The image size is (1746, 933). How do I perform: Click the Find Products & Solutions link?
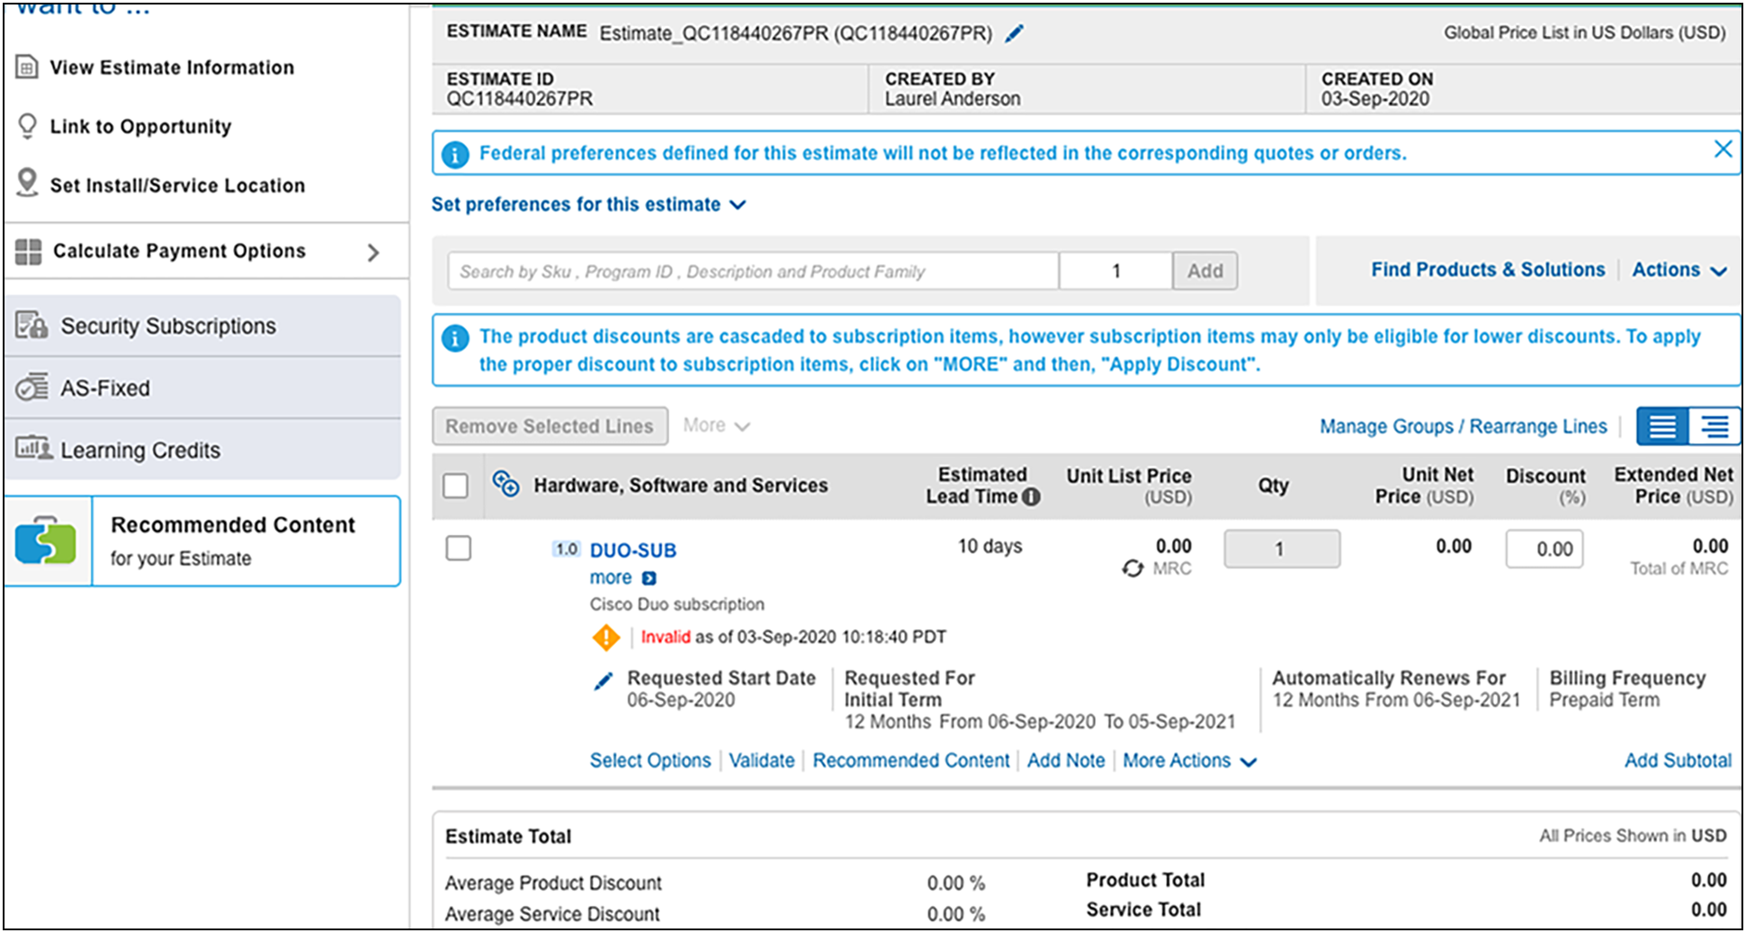pyautogui.click(x=1487, y=270)
